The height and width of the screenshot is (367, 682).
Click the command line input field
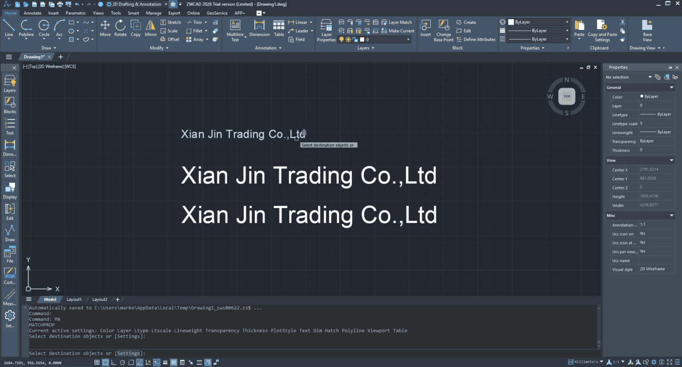point(320,353)
